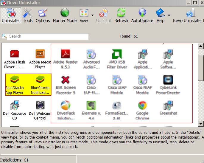
Task: Open Options from the toolbar
Action: (x=43, y=15)
